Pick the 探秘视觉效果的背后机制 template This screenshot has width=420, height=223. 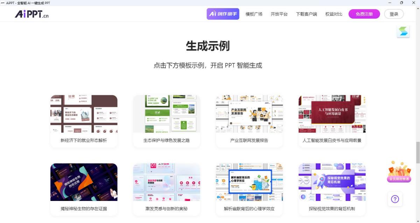click(x=332, y=182)
